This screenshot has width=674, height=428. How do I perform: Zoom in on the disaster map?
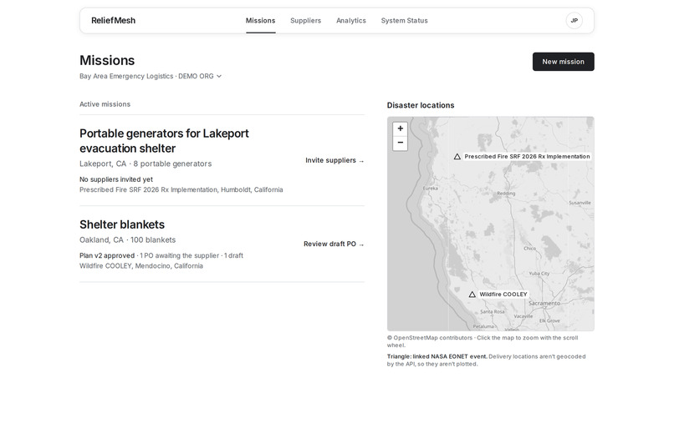click(x=401, y=128)
